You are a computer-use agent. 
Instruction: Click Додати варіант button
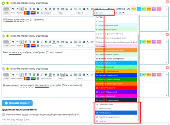pyautogui.click(x=17, y=103)
